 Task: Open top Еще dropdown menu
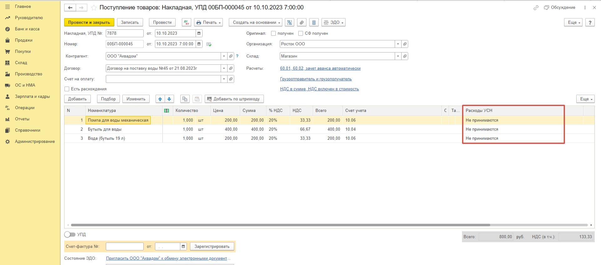click(x=573, y=22)
